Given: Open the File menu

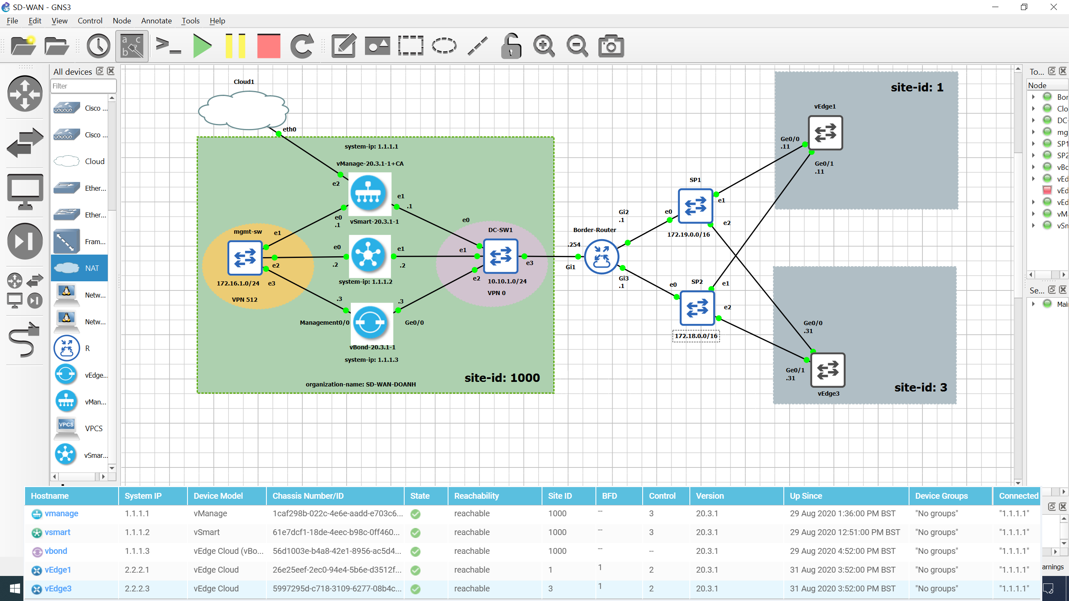Looking at the screenshot, I should click(x=12, y=20).
